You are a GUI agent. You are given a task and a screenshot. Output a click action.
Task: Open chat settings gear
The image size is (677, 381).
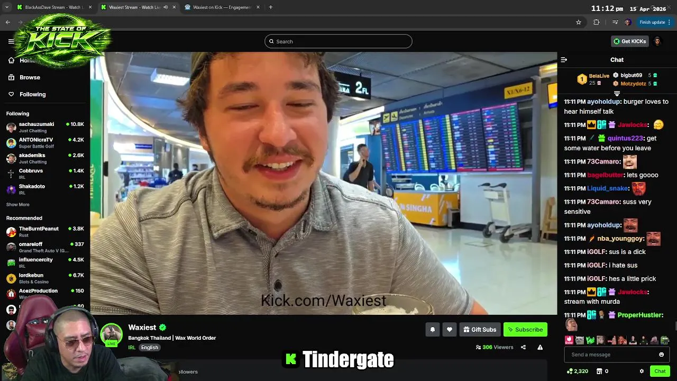pos(642,371)
